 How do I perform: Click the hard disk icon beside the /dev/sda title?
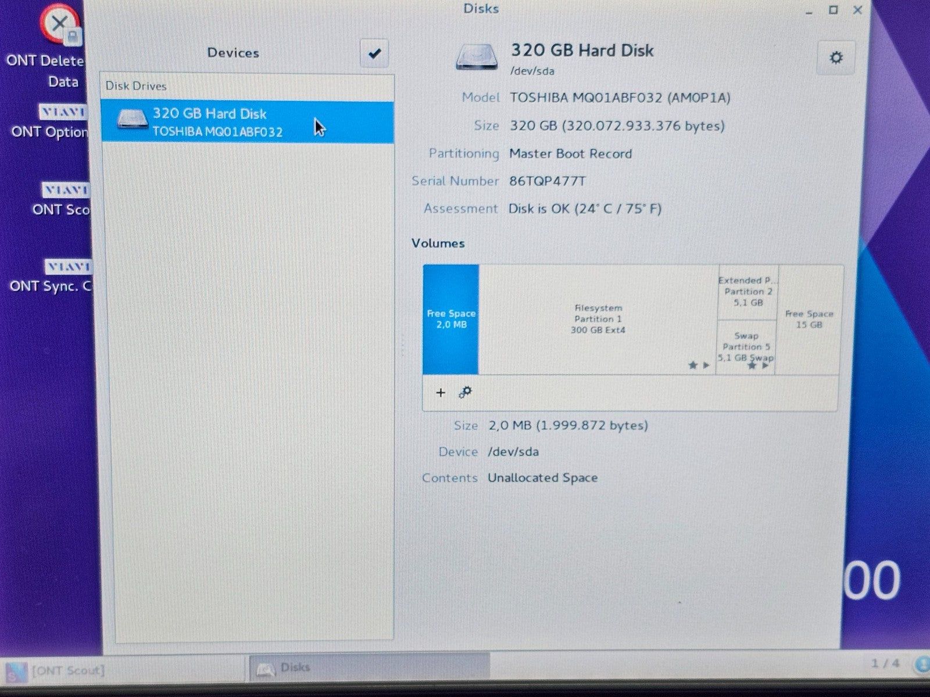tap(477, 57)
